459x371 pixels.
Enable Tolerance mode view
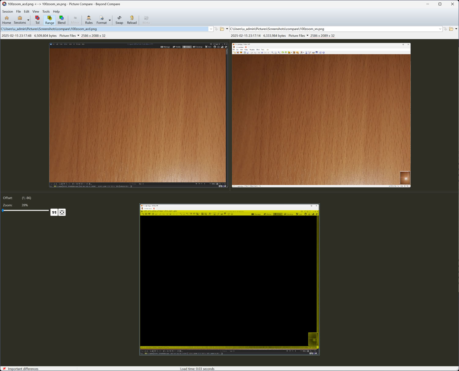click(x=37, y=20)
